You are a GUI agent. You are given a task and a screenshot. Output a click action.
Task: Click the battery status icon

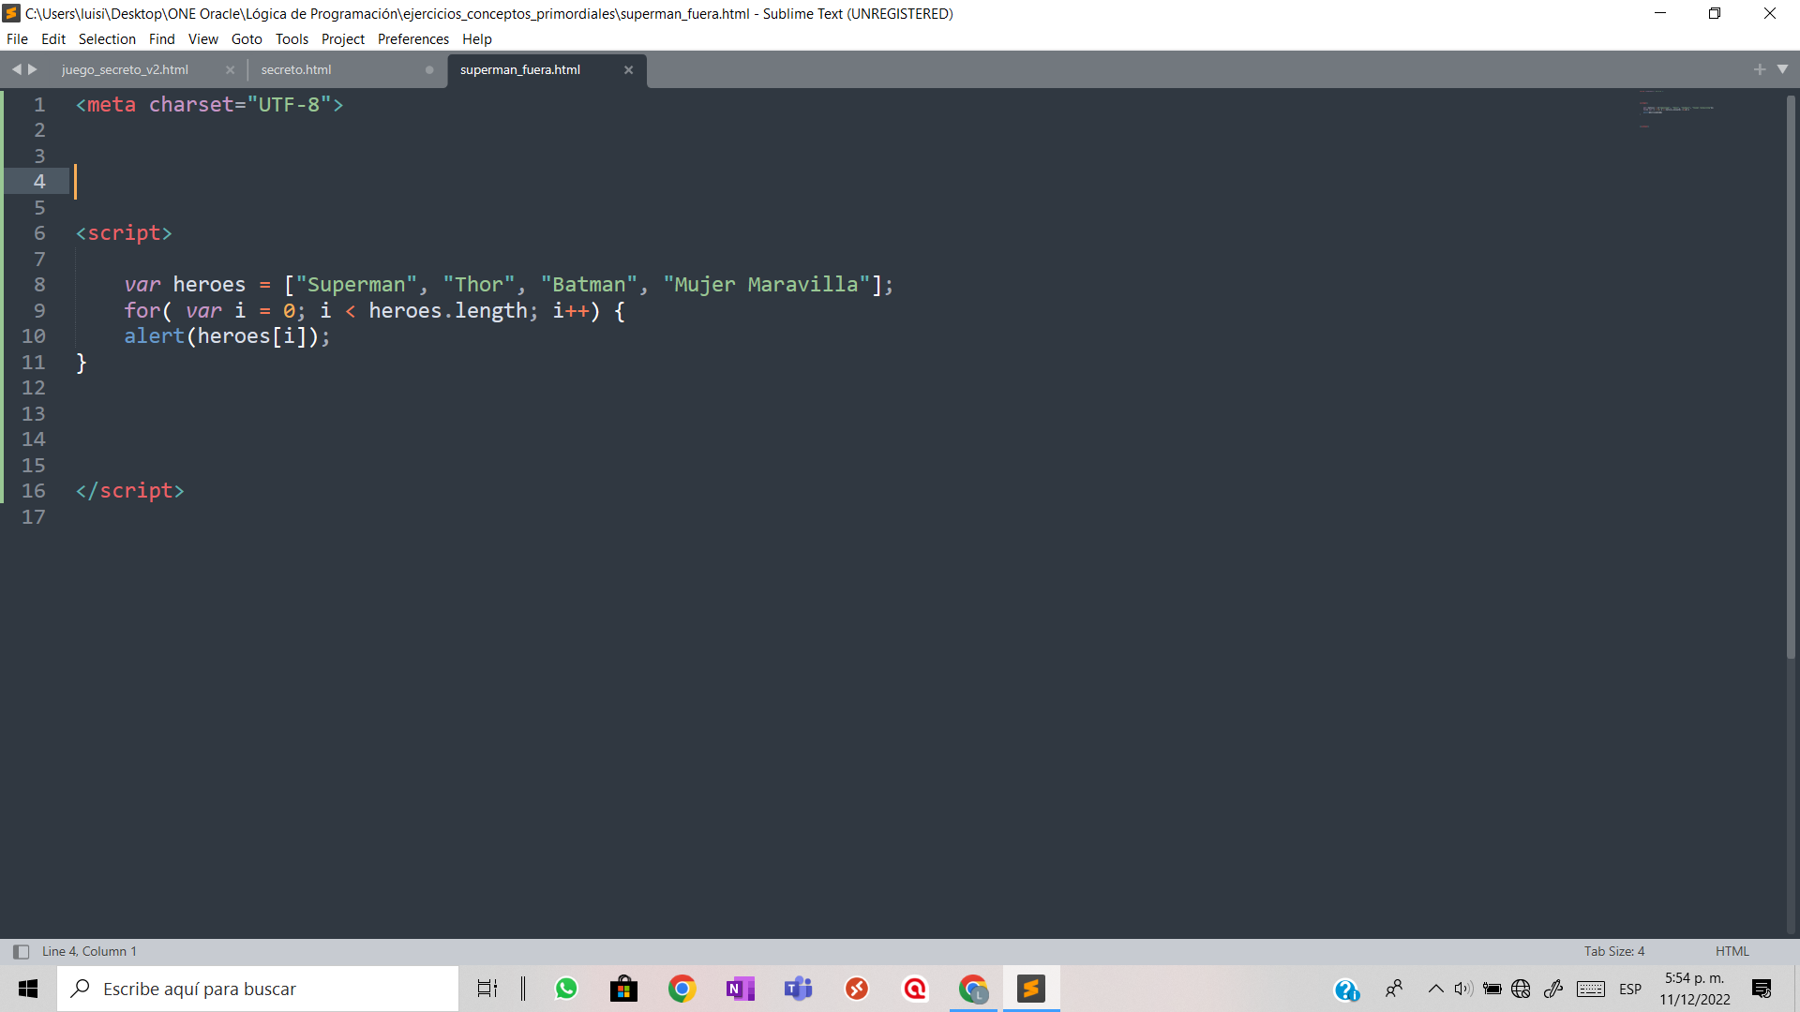[x=1492, y=989]
